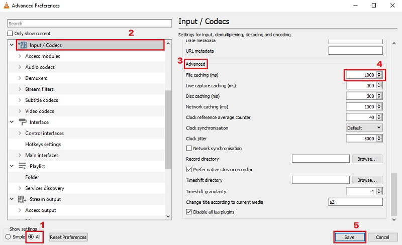Decrease the Timeshift granularity value

(379, 193)
